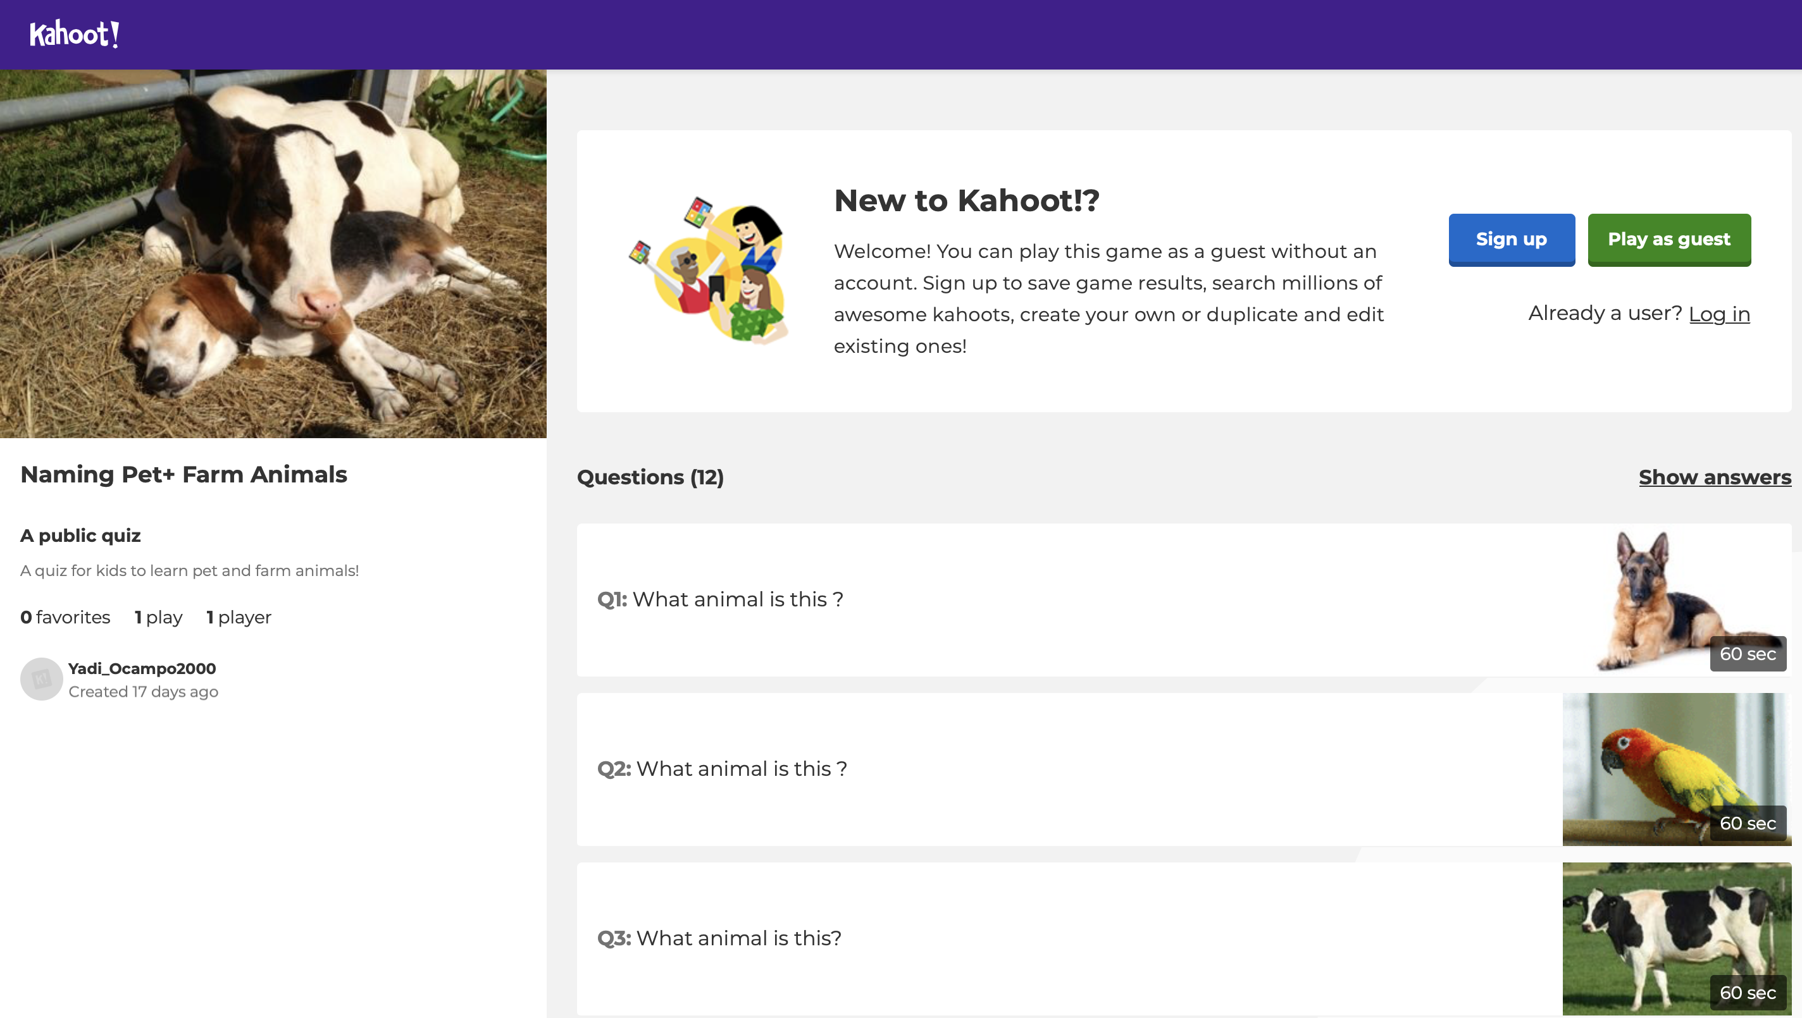Click the 60 sec badge on Q3
The width and height of the screenshot is (1802, 1018).
pos(1748,993)
